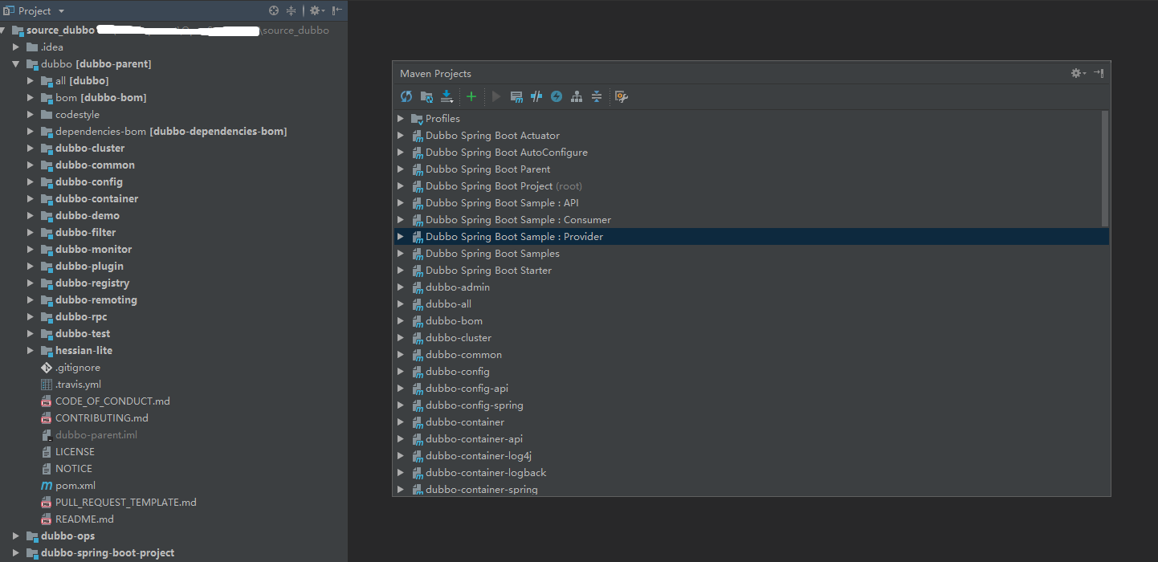Toggle skip tests mode in Maven toolbar
The image size is (1158, 562).
point(557,96)
